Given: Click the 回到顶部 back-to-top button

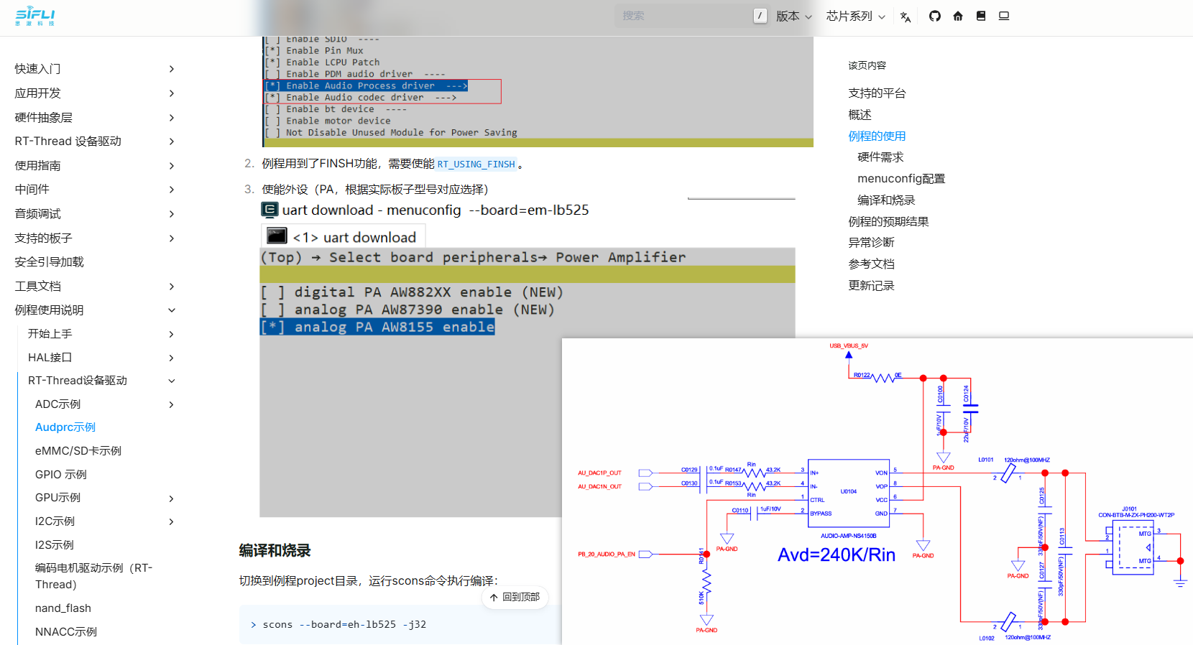Looking at the screenshot, I should [515, 598].
